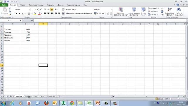Switch to Page Layout view icon
The width and height of the screenshot is (188, 106).
pyautogui.click(x=160, y=99)
